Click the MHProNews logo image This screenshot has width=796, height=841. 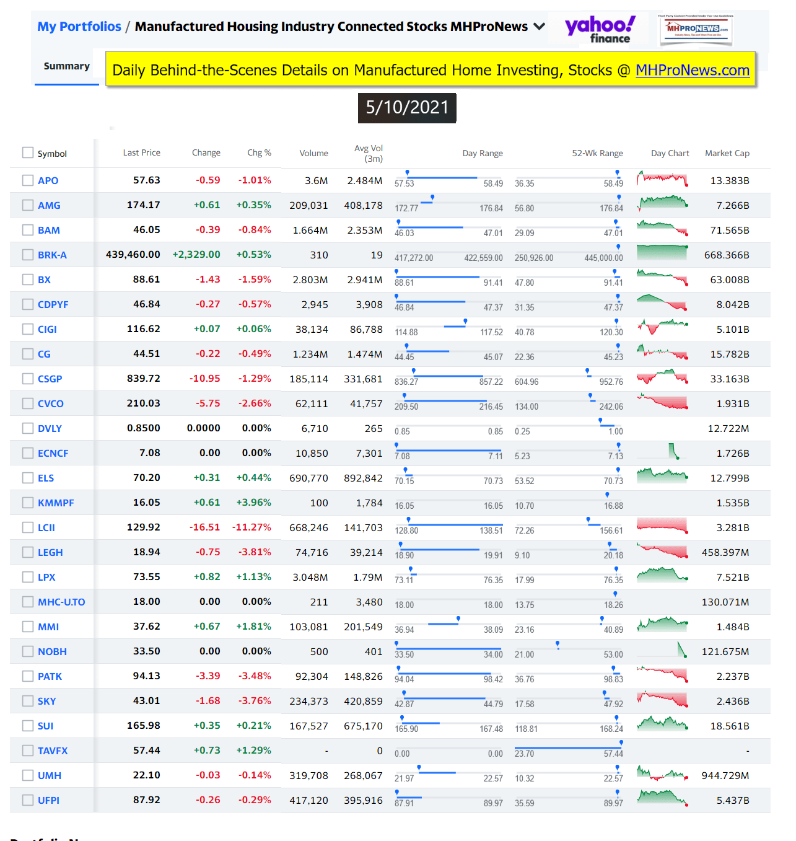coord(696,29)
